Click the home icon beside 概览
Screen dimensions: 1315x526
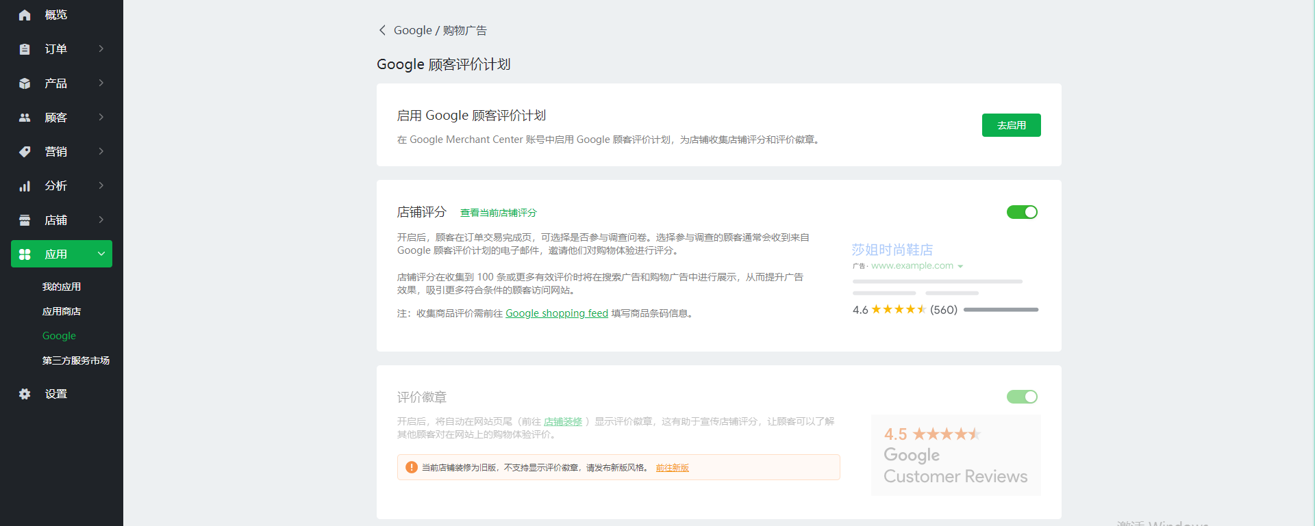[x=25, y=15]
